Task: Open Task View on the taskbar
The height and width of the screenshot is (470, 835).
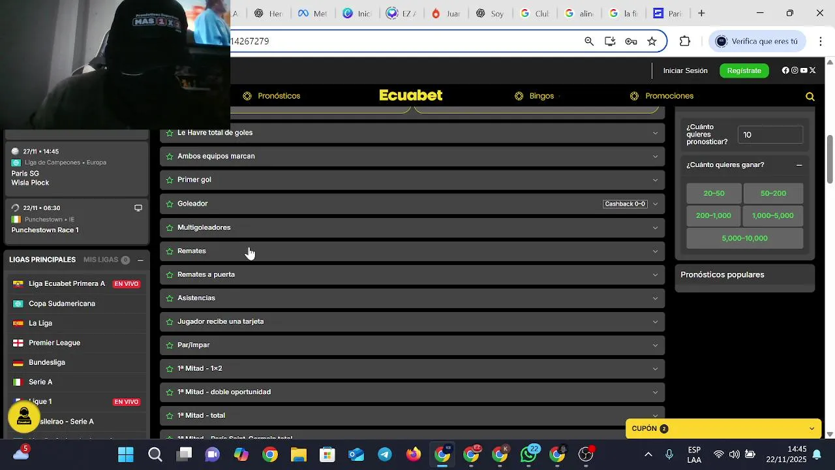Action: (x=184, y=454)
